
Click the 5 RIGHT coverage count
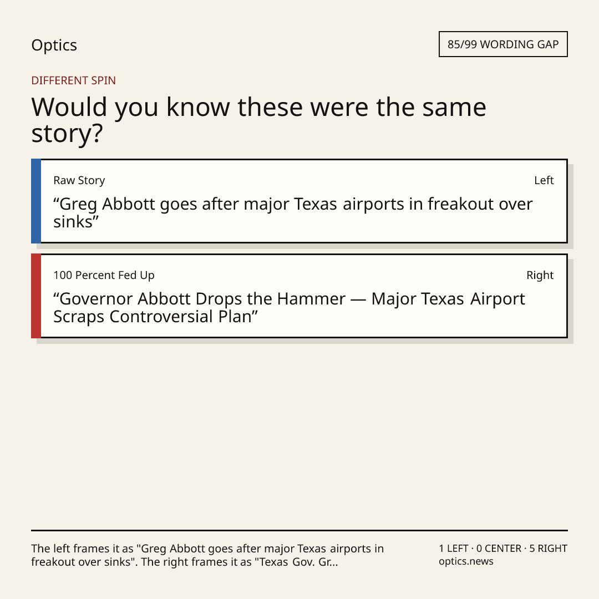[548, 549]
